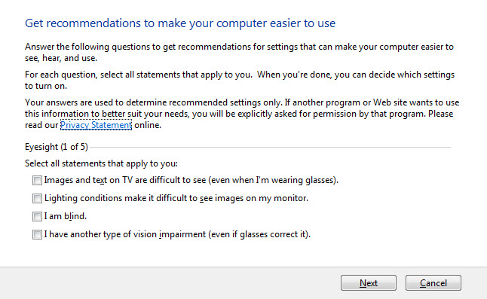Image resolution: width=487 pixels, height=299 pixels.
Task: Click the 'Eyesight (1 of 5)' group label
Action: pyautogui.click(x=57, y=147)
